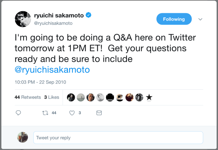Like the tweet with the heart icon
This screenshot has height=150, width=218.
coord(72,113)
